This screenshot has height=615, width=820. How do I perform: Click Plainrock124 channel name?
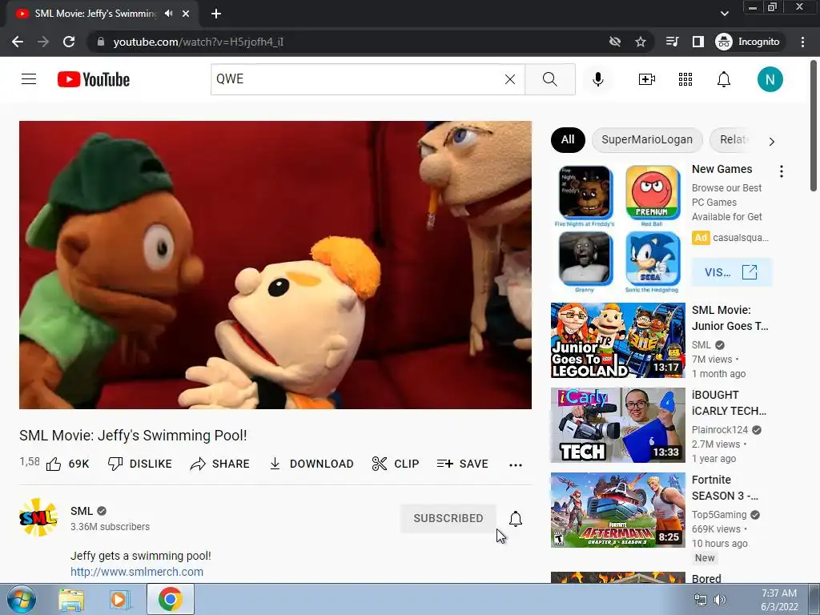click(720, 430)
